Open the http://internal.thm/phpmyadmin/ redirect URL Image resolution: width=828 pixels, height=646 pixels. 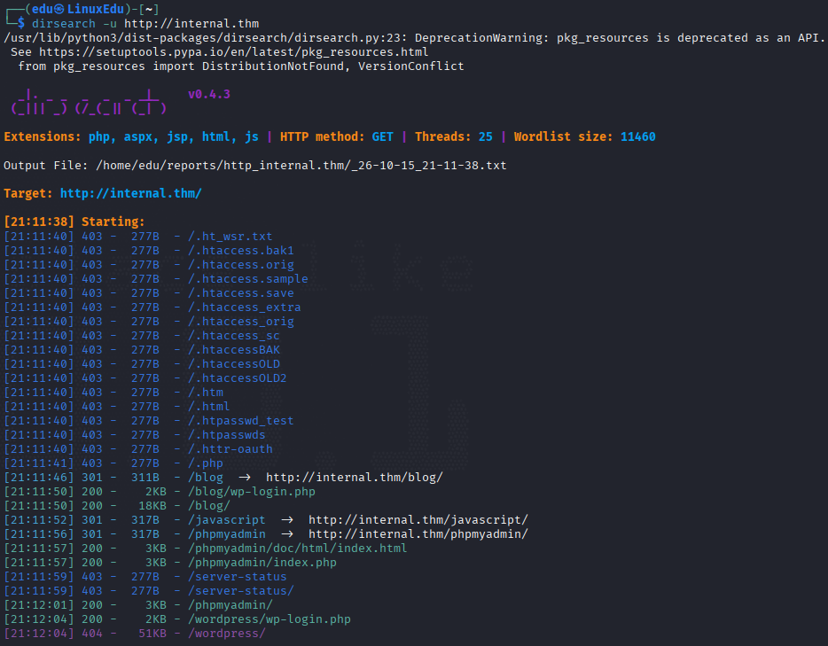click(418, 534)
